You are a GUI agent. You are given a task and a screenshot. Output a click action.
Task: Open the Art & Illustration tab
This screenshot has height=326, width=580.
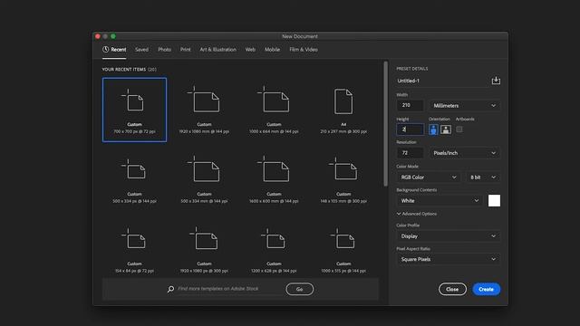coord(217,50)
